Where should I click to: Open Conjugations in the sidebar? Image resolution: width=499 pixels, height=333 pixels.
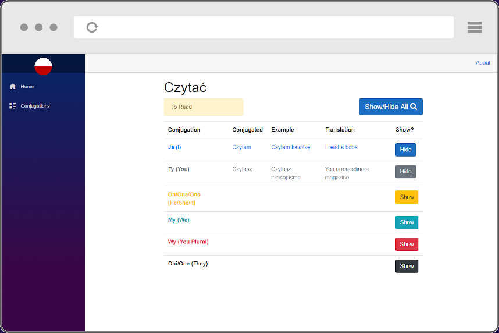coord(35,106)
